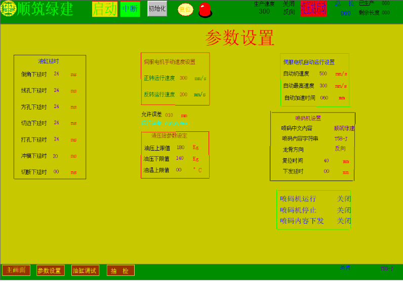This screenshot has height=282, width=403.
Task: Edit 自动初速度 value 500
Action: (323, 74)
